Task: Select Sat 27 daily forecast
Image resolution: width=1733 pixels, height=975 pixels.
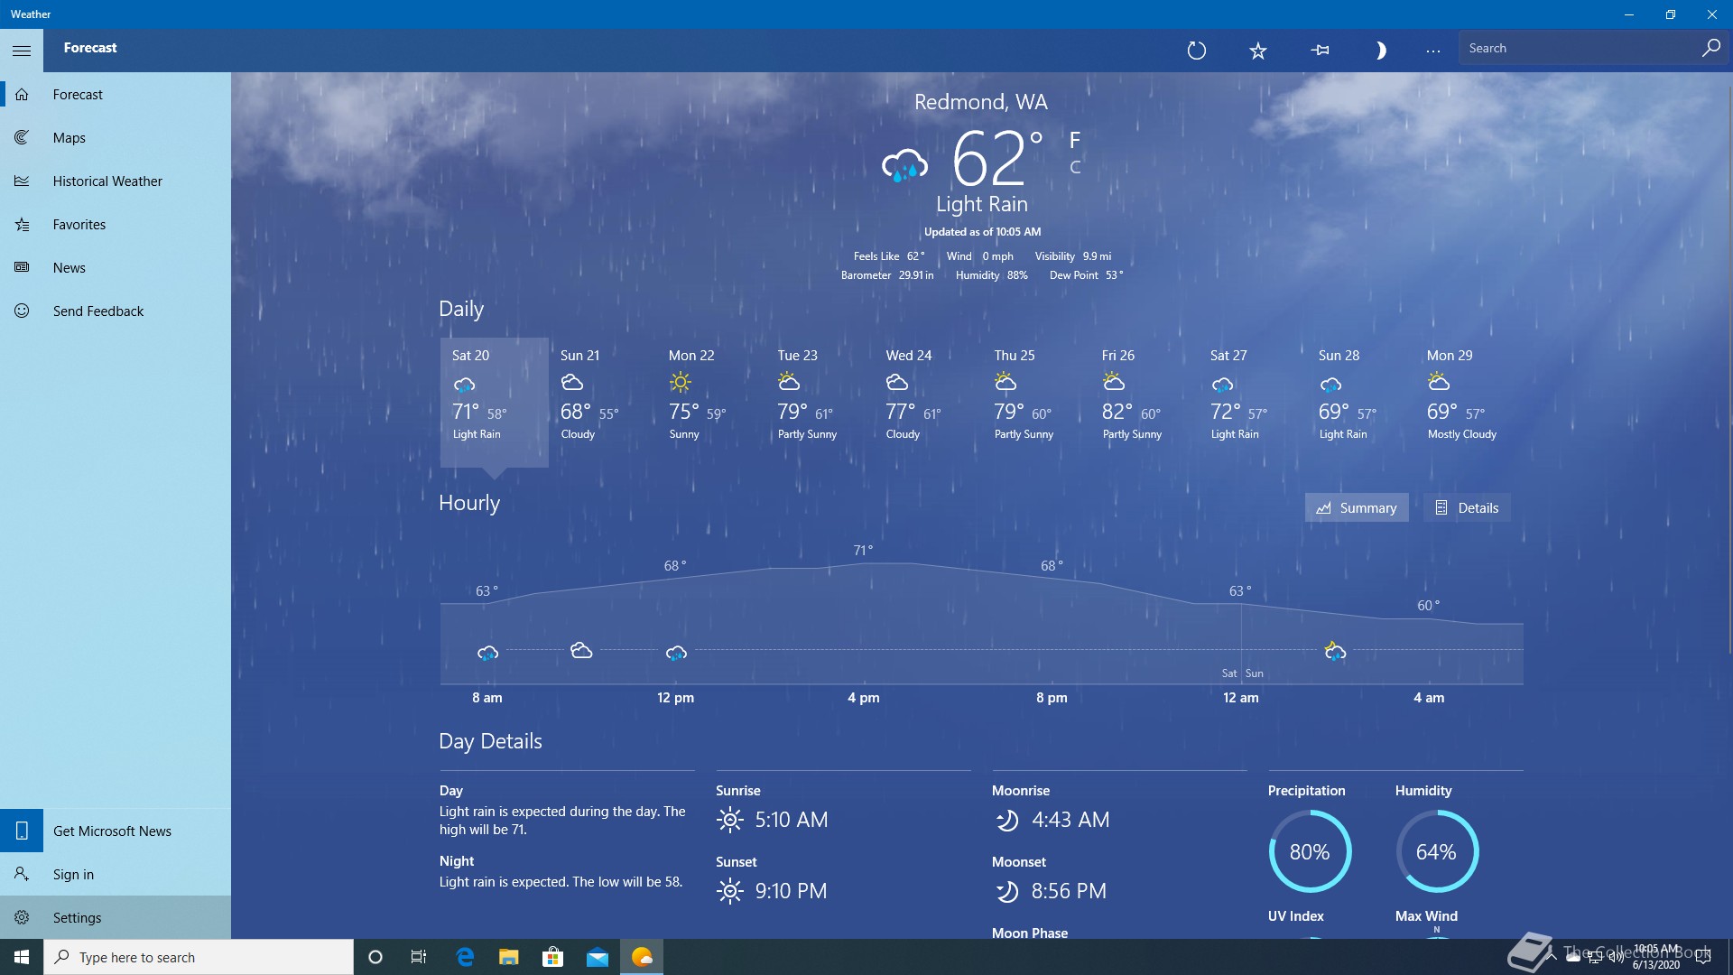Action: tap(1252, 402)
